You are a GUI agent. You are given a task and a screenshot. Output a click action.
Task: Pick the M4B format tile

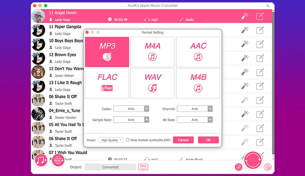point(198,83)
